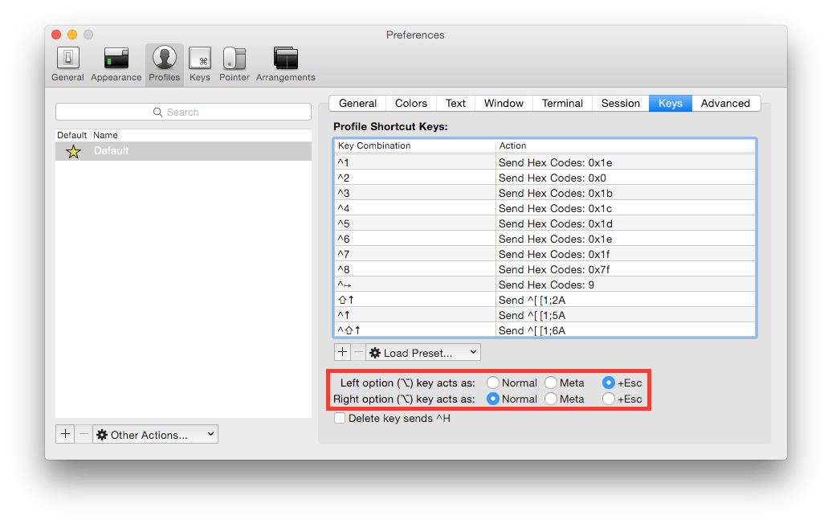Select the ^5 shortcut row
Image resolution: width=832 pixels, height=524 pixels.
[545, 223]
